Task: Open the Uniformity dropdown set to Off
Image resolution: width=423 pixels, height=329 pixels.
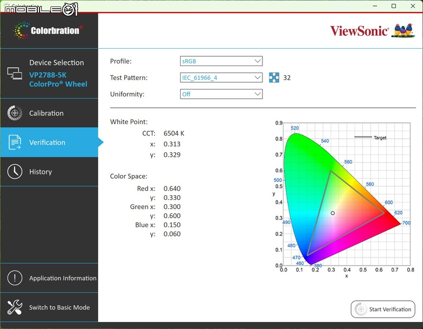Action: coord(221,94)
